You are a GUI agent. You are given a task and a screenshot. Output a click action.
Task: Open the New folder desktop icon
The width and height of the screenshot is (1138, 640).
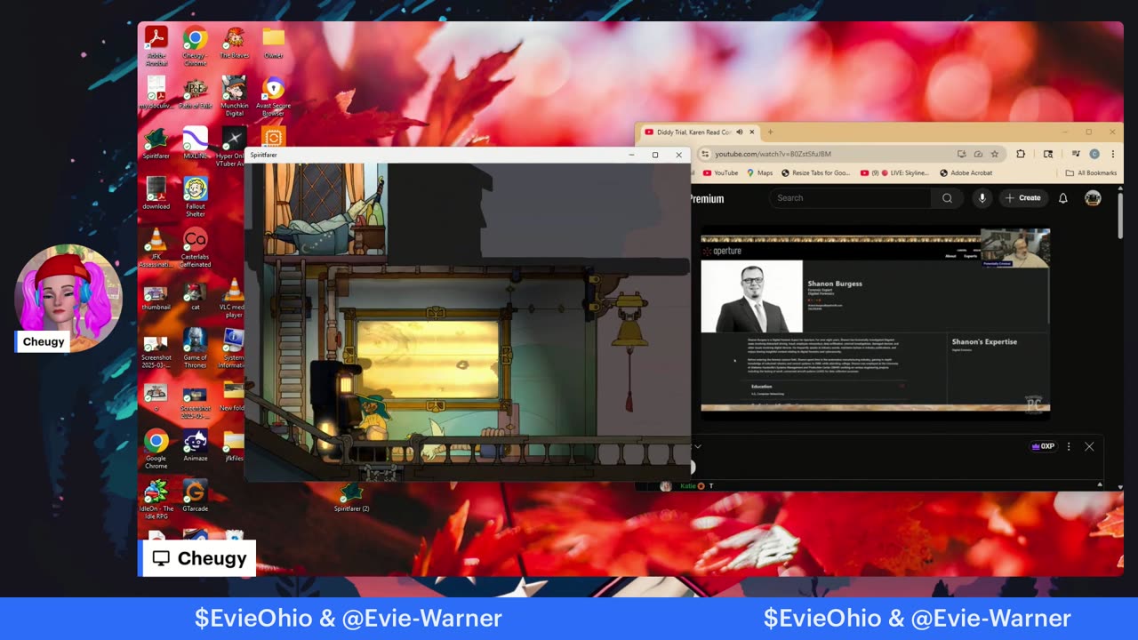tap(233, 396)
